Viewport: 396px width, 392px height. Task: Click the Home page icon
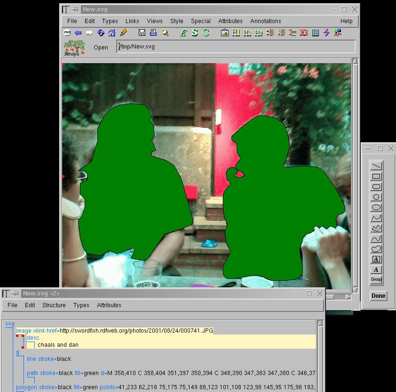pos(112,33)
